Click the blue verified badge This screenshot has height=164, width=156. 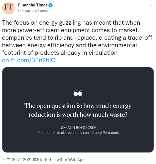(51, 5)
